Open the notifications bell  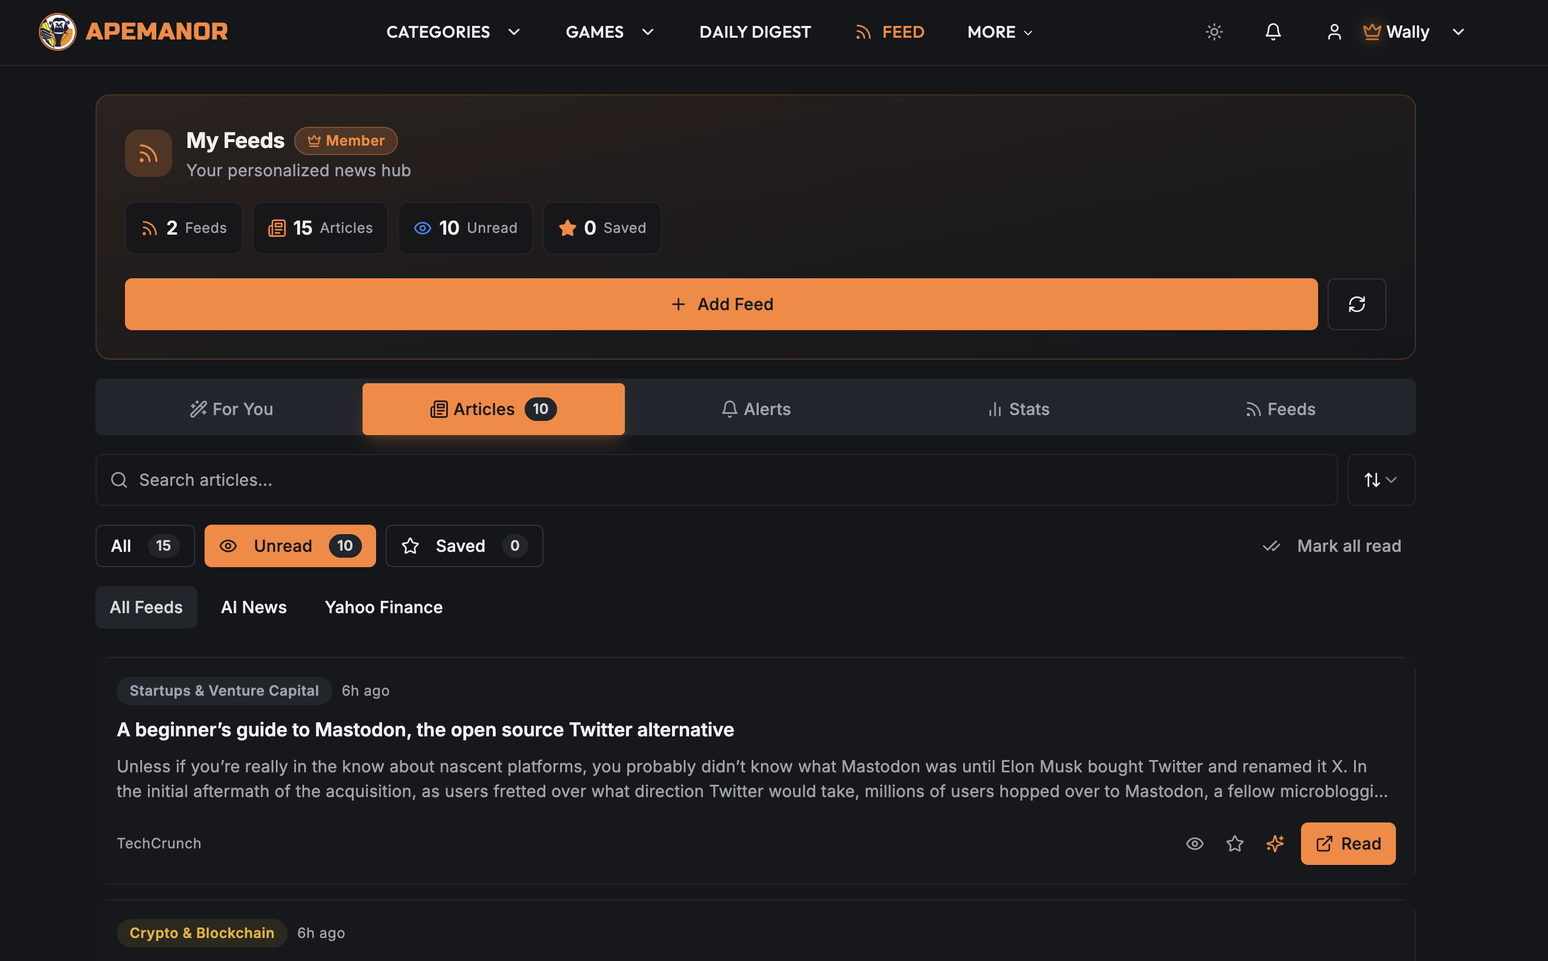coord(1273,32)
